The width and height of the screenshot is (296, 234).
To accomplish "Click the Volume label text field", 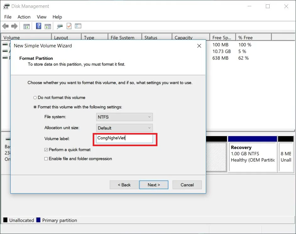I will point(124,138).
